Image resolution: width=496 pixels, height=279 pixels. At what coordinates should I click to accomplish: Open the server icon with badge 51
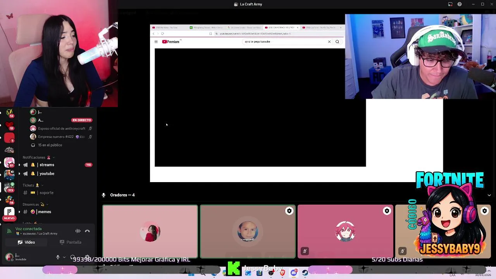9,163
